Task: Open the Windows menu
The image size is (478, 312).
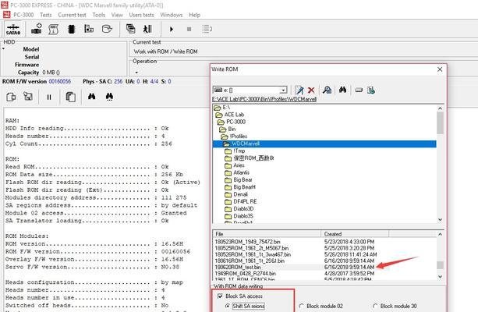Action: [172, 15]
